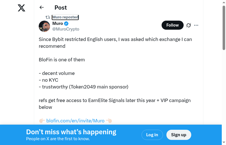Open the Muro display name link
The width and height of the screenshot is (226, 145).
(x=58, y=23)
